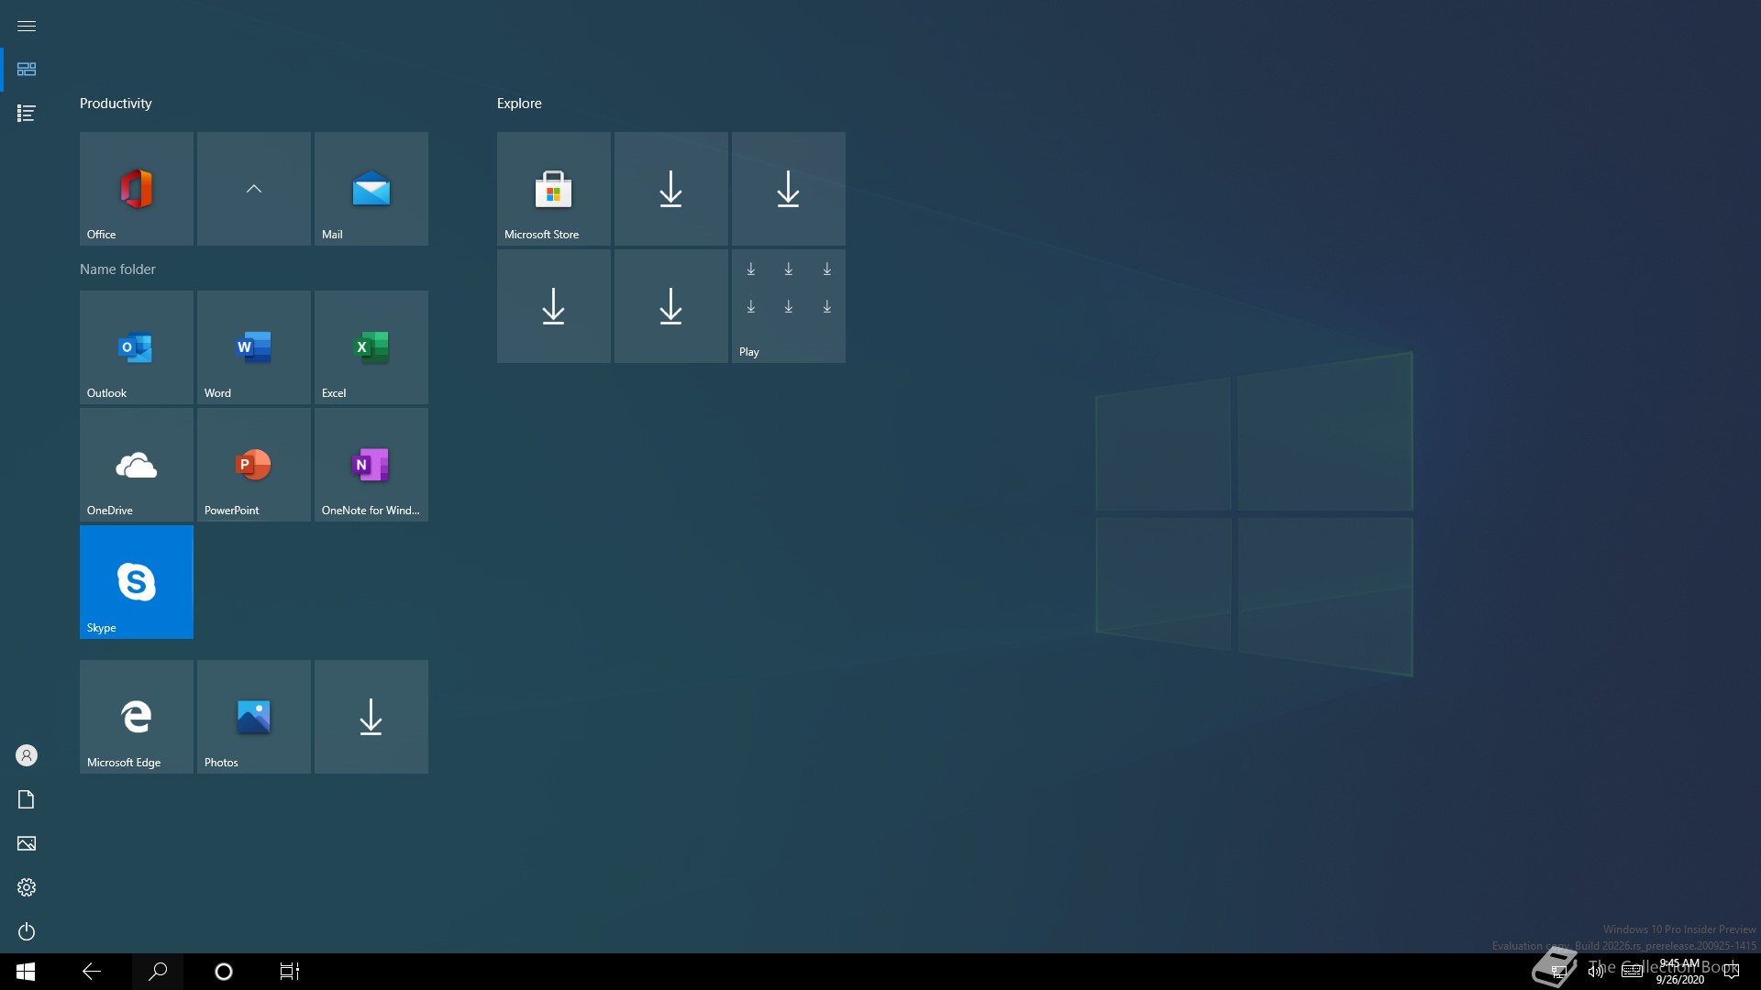Open the volume tray icon
Screen dimensions: 1761x990
(1595, 972)
